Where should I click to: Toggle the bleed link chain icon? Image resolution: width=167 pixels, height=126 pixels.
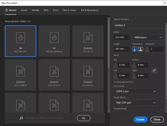[x=154, y=70]
